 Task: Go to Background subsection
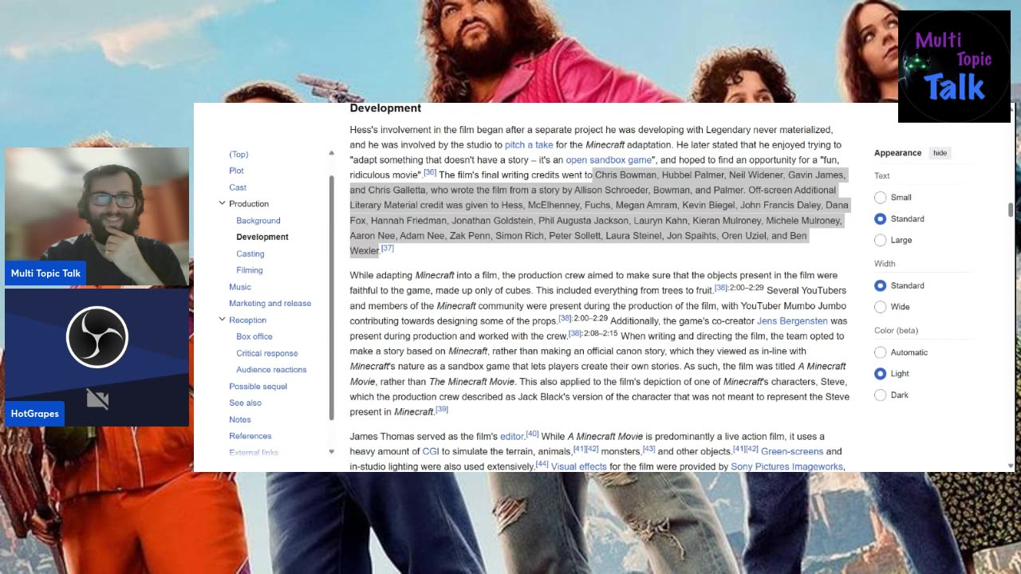(x=258, y=220)
